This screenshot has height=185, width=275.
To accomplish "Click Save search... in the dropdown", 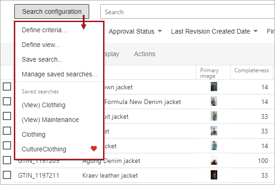I will click(42, 59).
